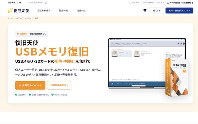Open お問い合わせ link
198x124 pixels.
coord(148,2)
